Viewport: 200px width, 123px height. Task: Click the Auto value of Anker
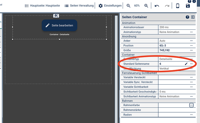click(x=162, y=41)
